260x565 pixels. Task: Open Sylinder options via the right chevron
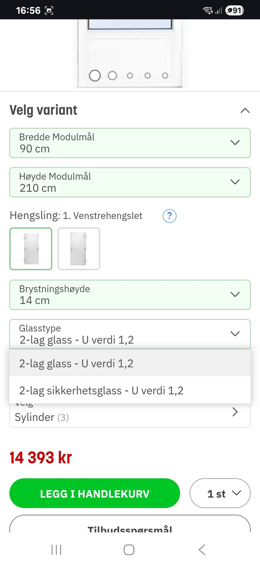point(235,412)
